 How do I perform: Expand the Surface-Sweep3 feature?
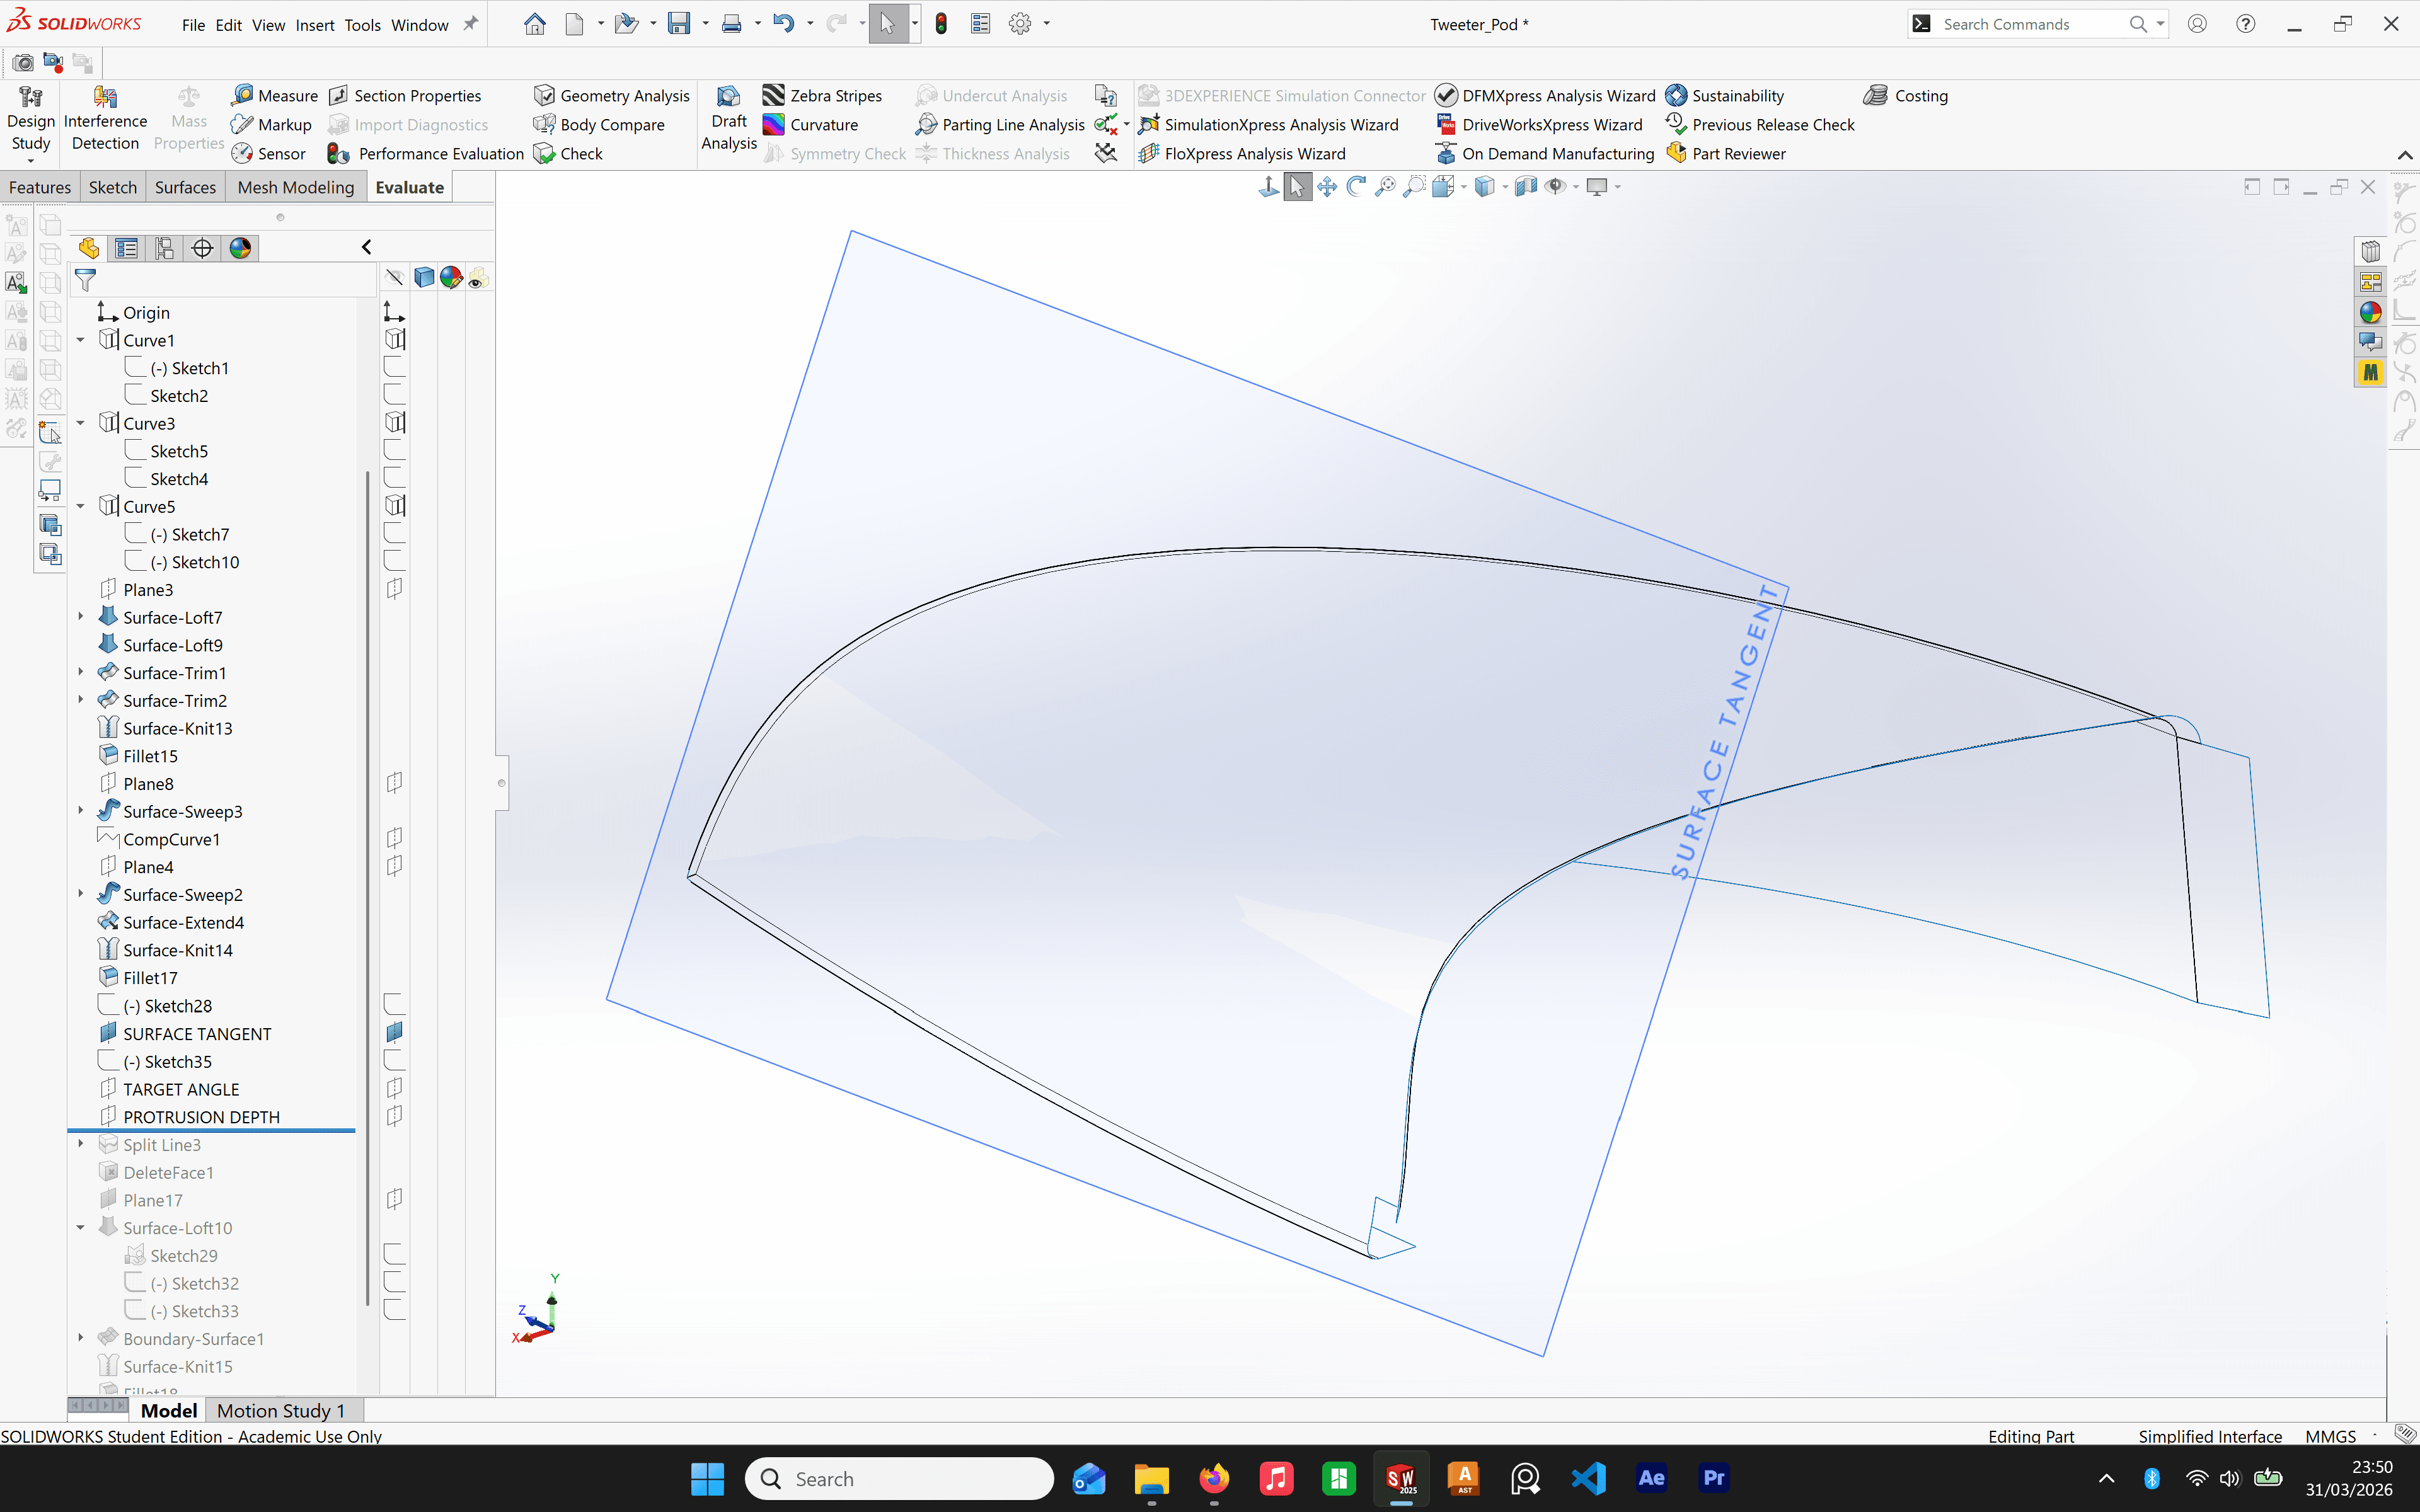coord(81,811)
